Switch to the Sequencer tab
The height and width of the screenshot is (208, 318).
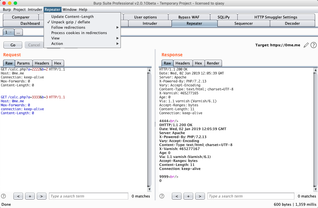[x=243, y=23]
